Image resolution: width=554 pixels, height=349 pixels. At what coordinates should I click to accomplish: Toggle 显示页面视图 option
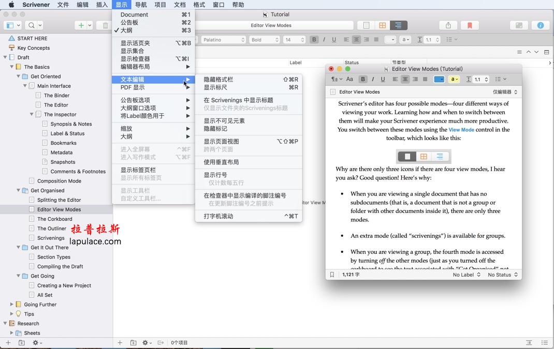click(x=249, y=142)
